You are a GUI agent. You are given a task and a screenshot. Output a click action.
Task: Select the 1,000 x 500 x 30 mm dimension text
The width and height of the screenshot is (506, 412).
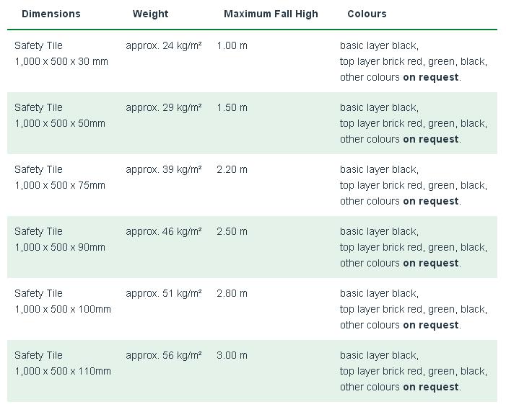pos(61,61)
